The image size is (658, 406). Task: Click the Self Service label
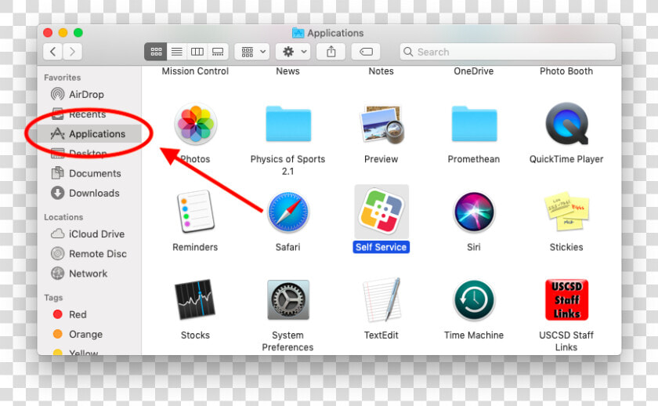tap(381, 248)
